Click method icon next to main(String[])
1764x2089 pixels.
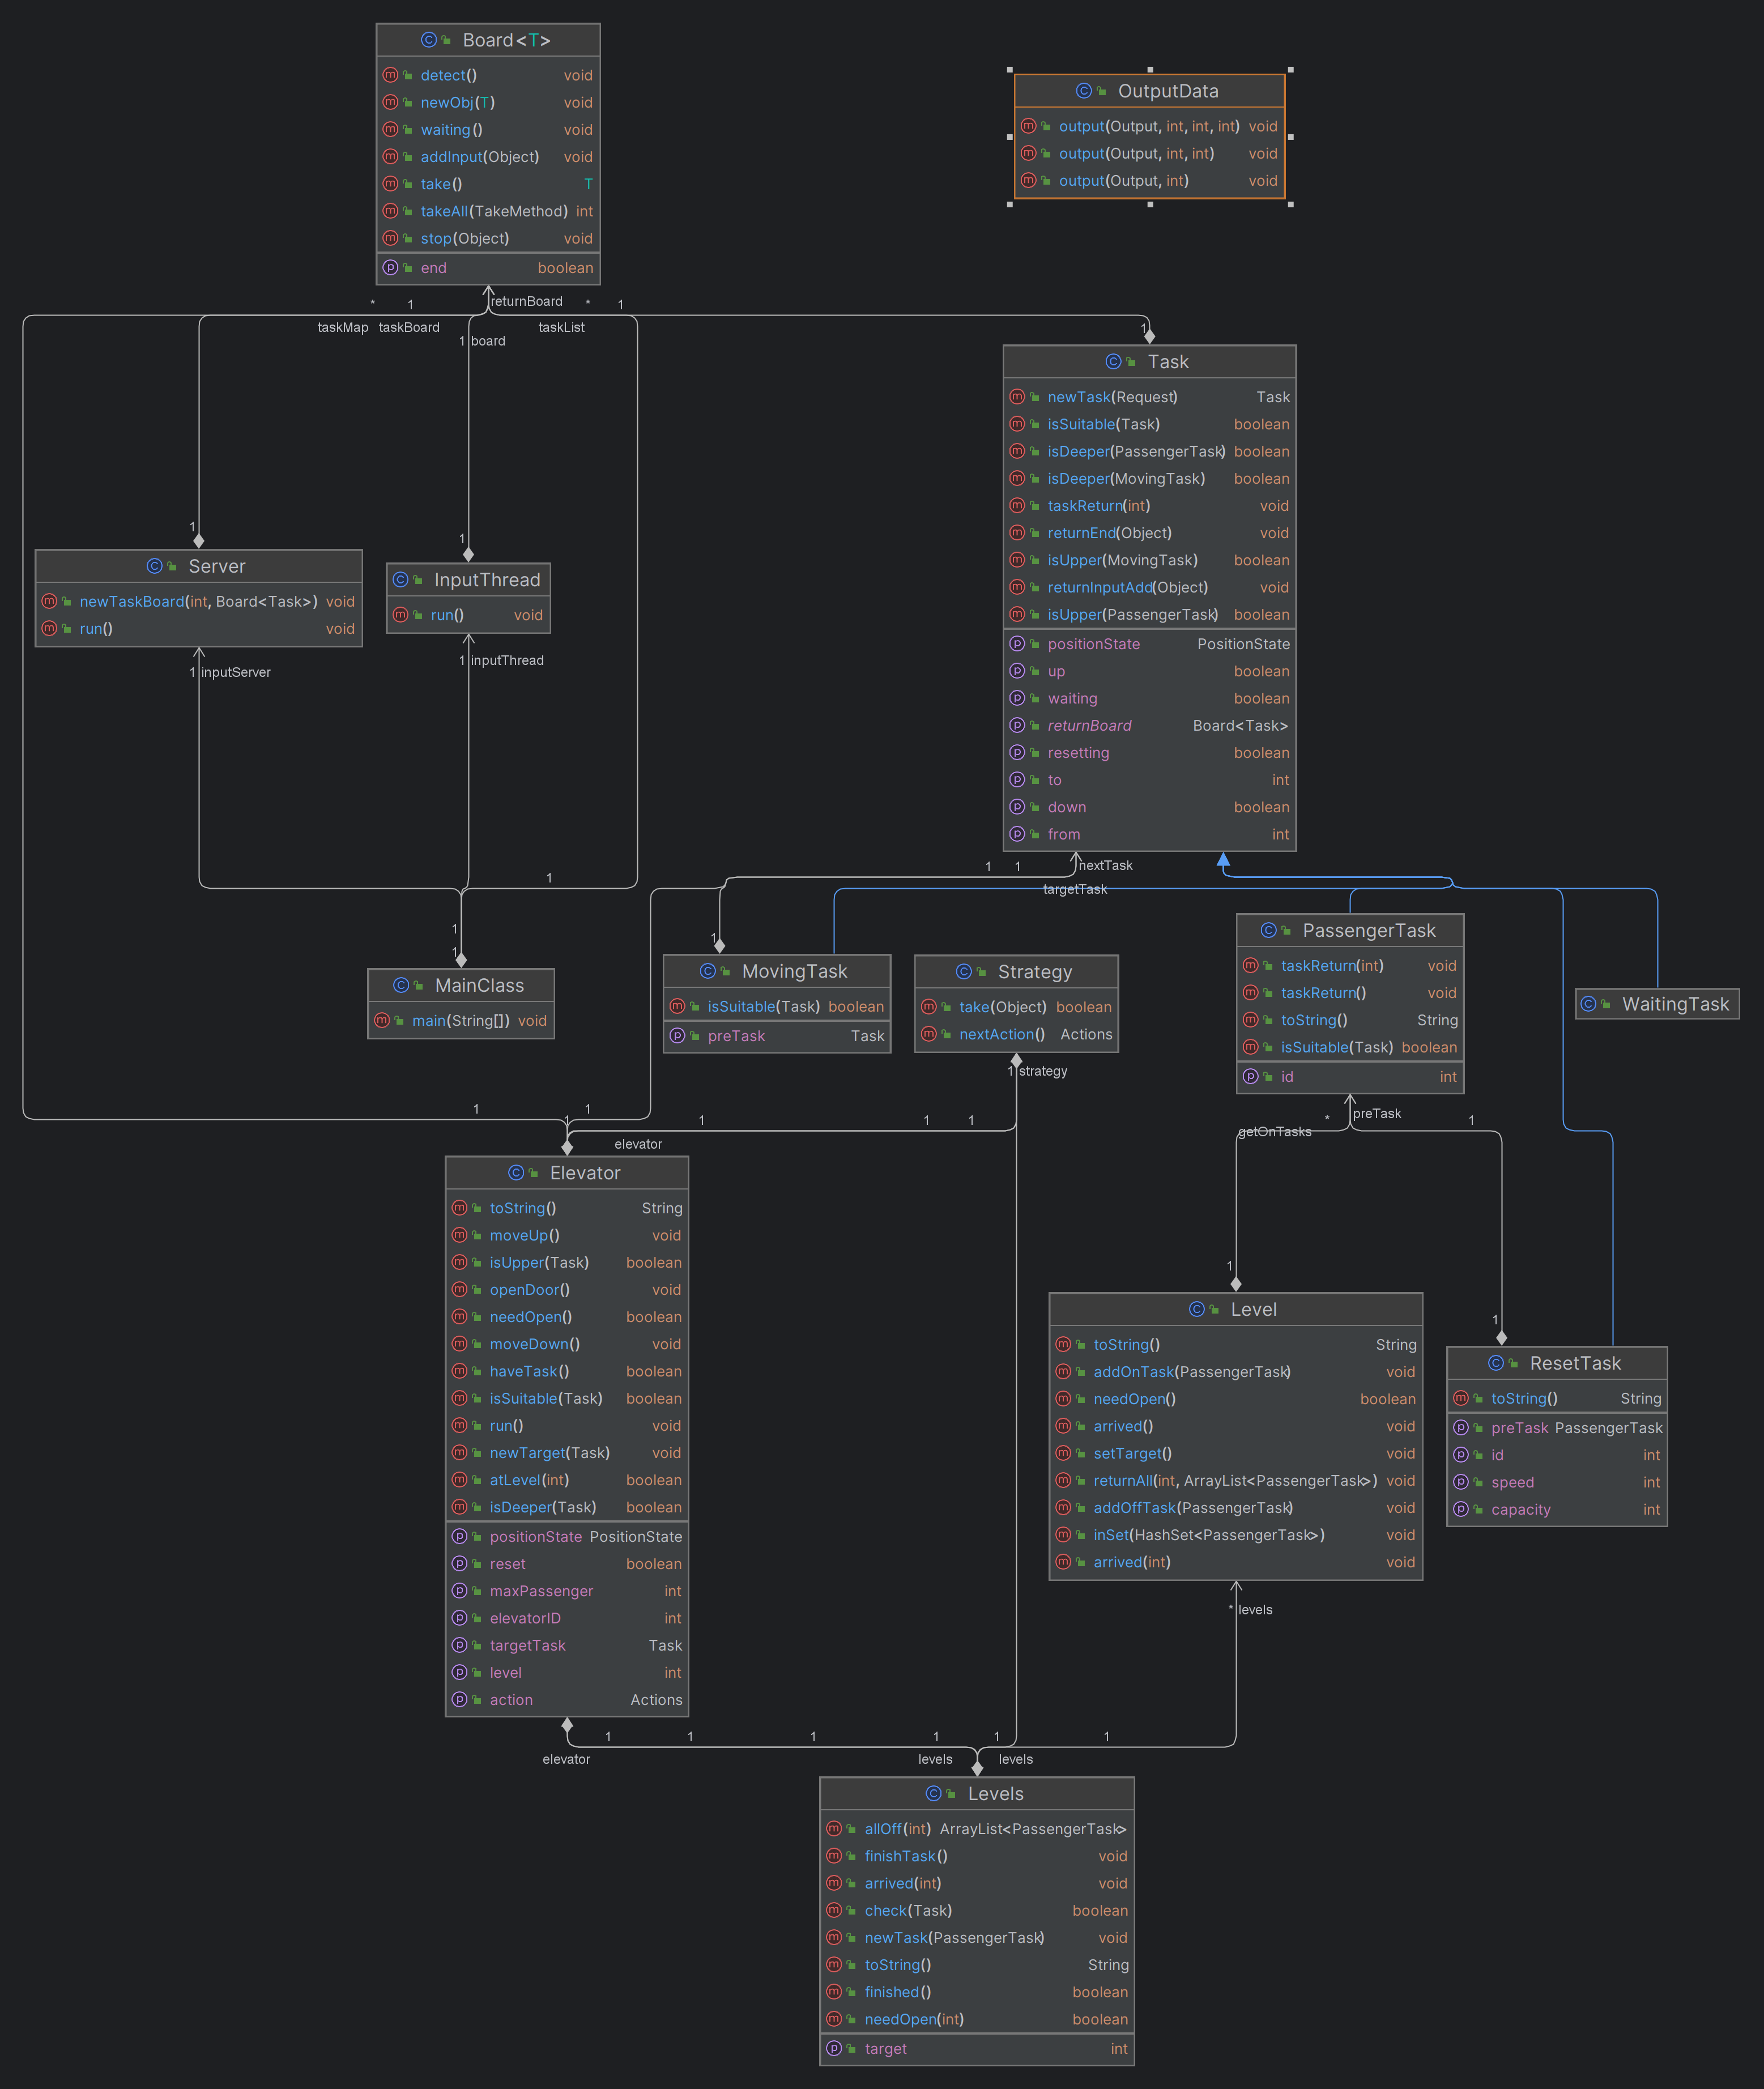(382, 1021)
